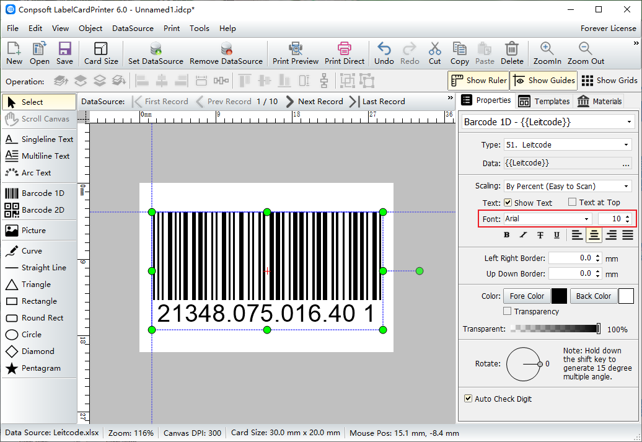Image resolution: width=642 pixels, height=442 pixels.
Task: Open the Scaling mode dropdown
Action: click(x=626, y=187)
